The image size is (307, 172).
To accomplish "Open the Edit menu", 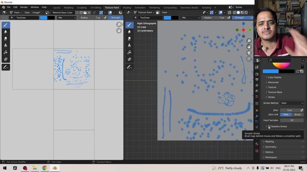I will 15,7.
